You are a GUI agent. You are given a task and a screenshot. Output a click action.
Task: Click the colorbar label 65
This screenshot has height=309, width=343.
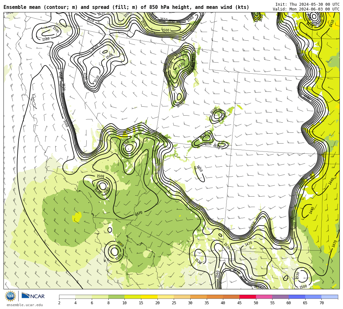tap(305, 303)
